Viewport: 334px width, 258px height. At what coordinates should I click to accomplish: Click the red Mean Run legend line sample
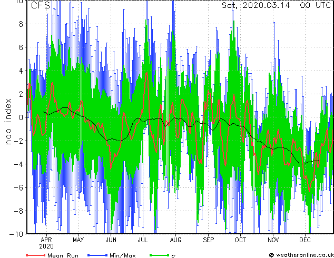[36, 255]
